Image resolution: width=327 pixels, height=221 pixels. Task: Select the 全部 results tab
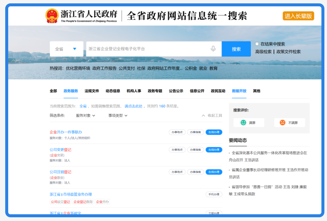[53, 91]
